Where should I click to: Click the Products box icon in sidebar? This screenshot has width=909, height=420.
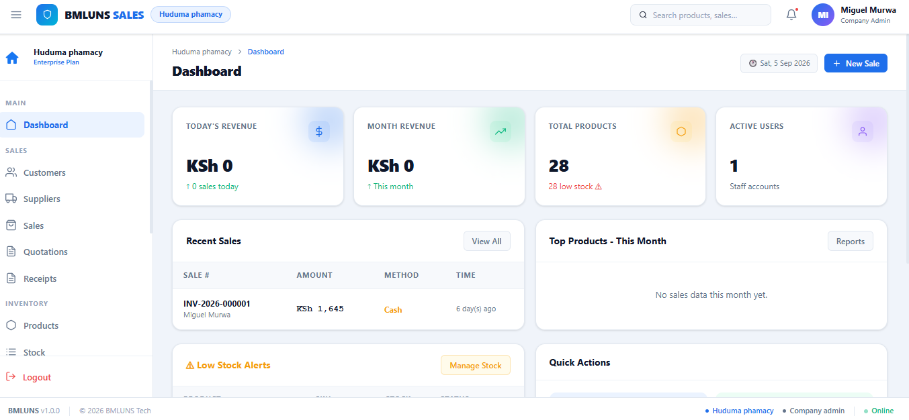(x=11, y=325)
